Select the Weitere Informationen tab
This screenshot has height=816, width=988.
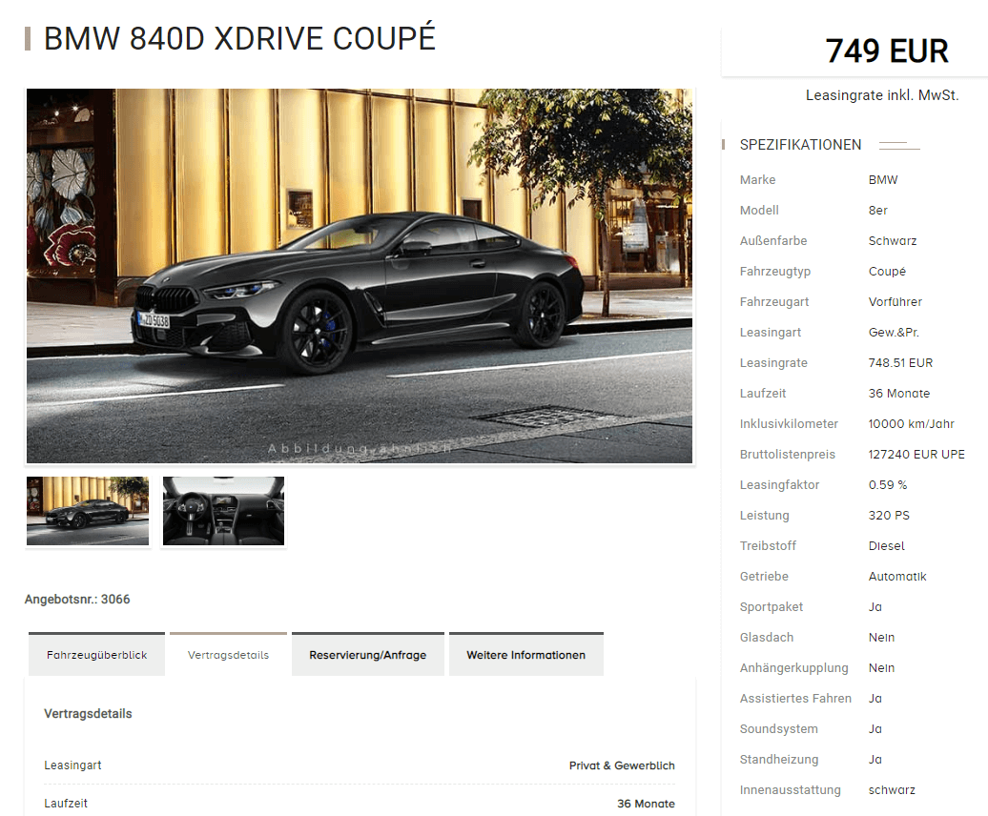pyautogui.click(x=526, y=654)
